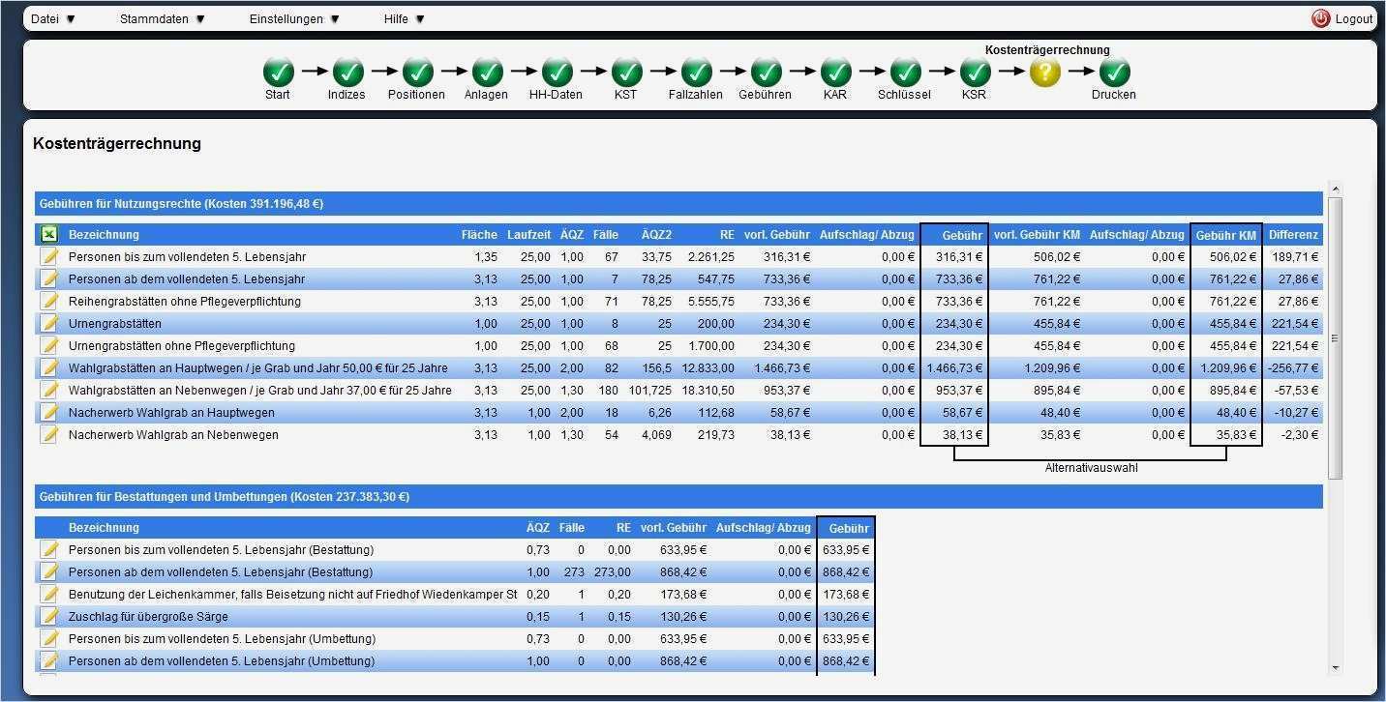Open the Datei dropdown
1386x702 pixels.
53,17
